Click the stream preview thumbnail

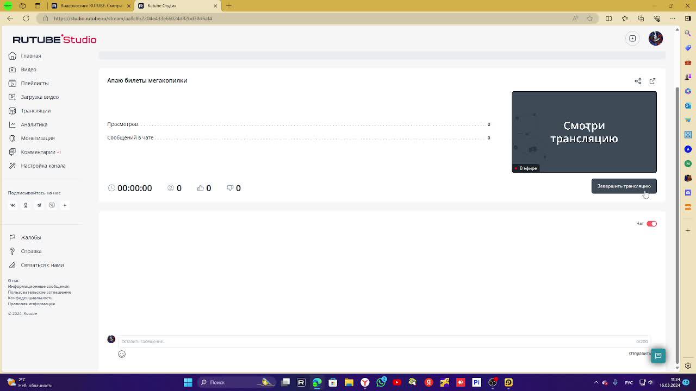click(x=584, y=132)
